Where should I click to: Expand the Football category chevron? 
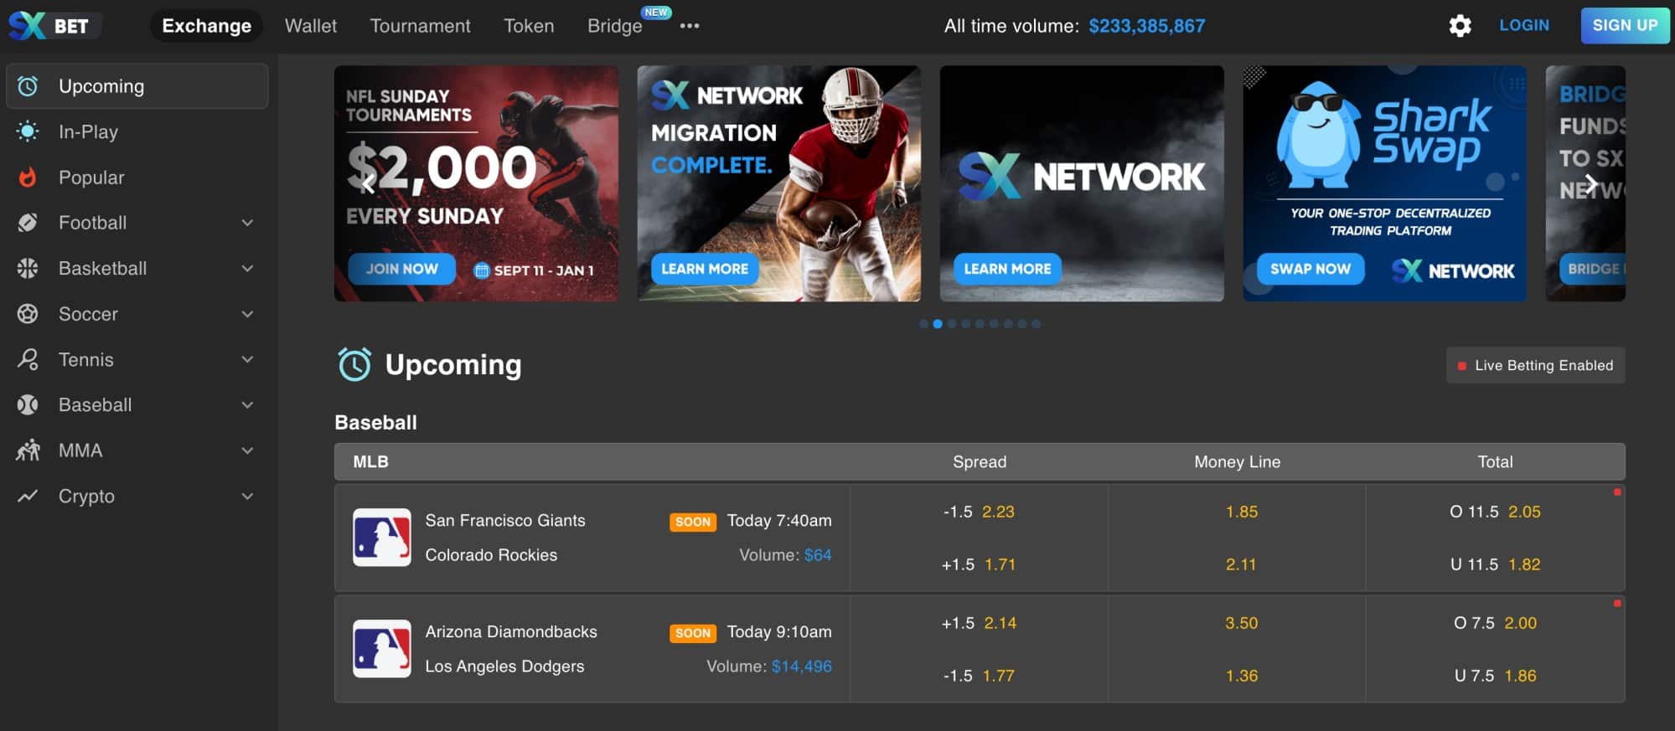point(247,223)
